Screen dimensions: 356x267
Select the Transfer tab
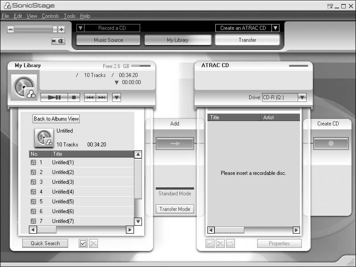[x=247, y=40]
